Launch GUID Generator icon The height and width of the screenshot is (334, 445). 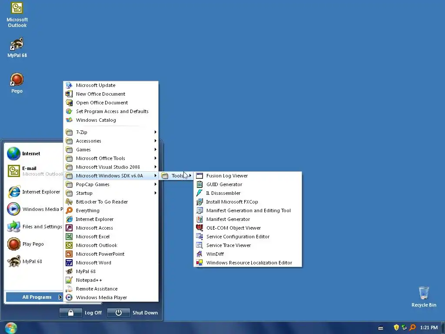[x=199, y=184]
